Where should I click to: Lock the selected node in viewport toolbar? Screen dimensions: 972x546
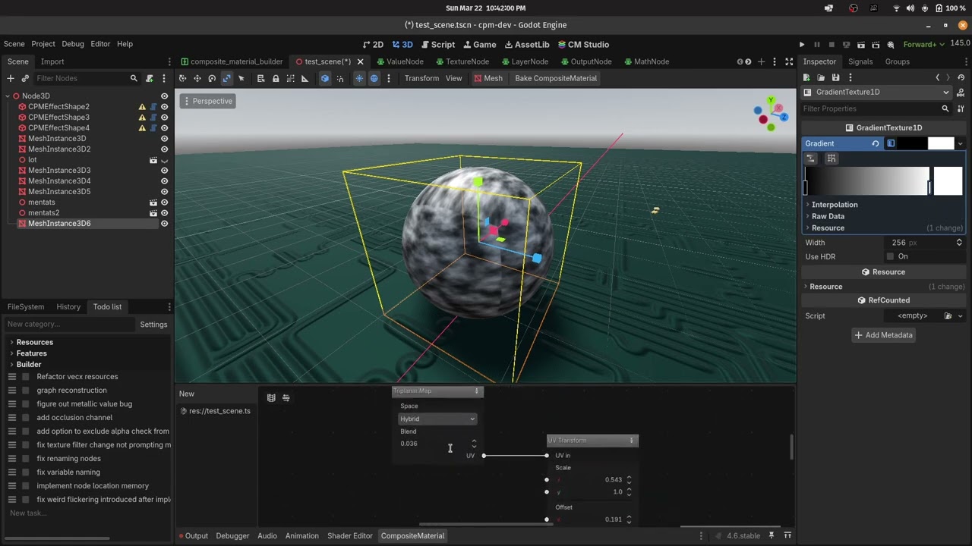click(x=276, y=78)
